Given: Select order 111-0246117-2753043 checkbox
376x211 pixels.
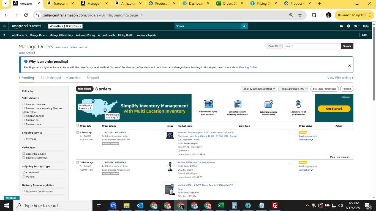Looking at the screenshot, I should 78,132.
